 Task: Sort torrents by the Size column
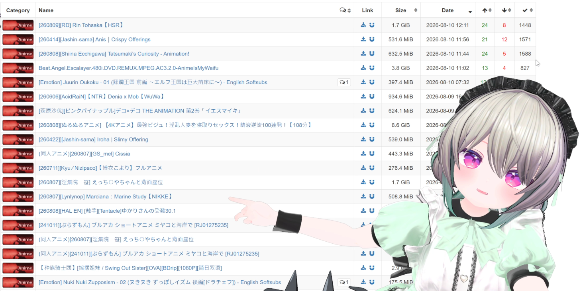401,10
